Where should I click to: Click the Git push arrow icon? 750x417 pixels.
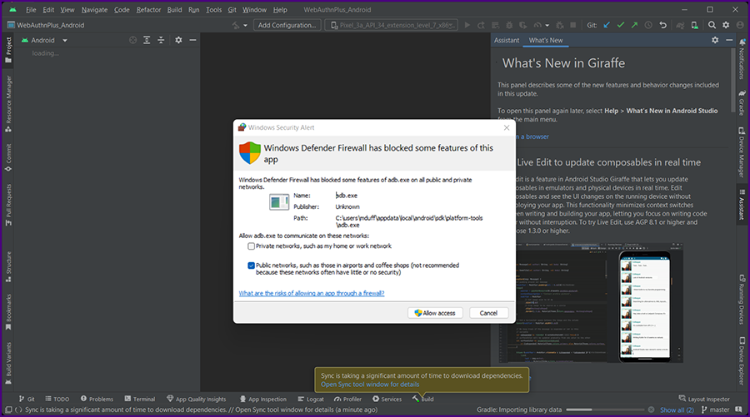tap(634, 25)
